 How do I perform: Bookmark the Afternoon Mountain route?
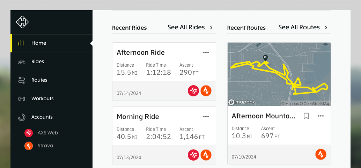pyautogui.click(x=306, y=116)
